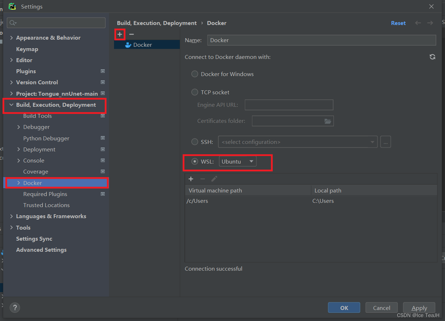Collapse Build, Execution, Deployment section chevron
Viewport: 445px width, 321px height.
pyautogui.click(x=11, y=105)
